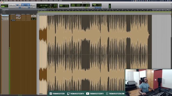The width and height of the screenshot is (172, 96).
Task: Open the Ayuda menu
Action: click(60, 1)
